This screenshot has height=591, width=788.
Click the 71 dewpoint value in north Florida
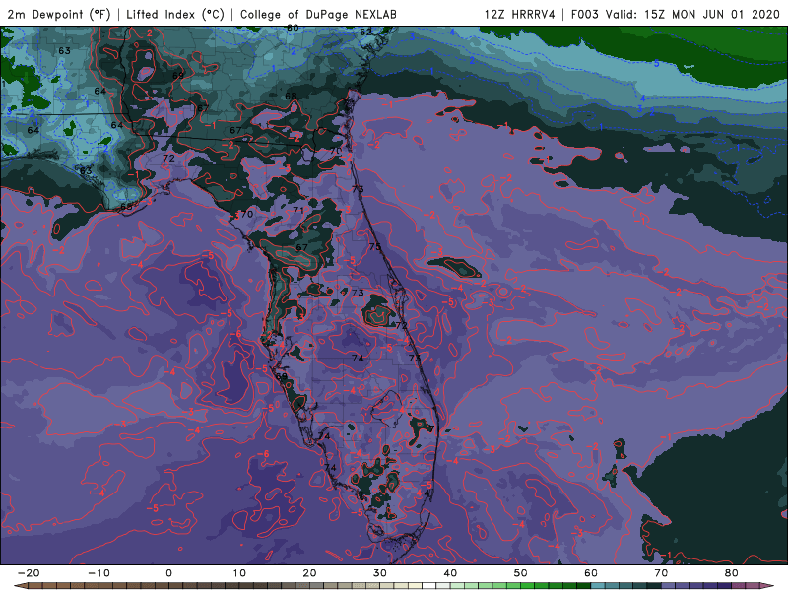tap(298, 211)
